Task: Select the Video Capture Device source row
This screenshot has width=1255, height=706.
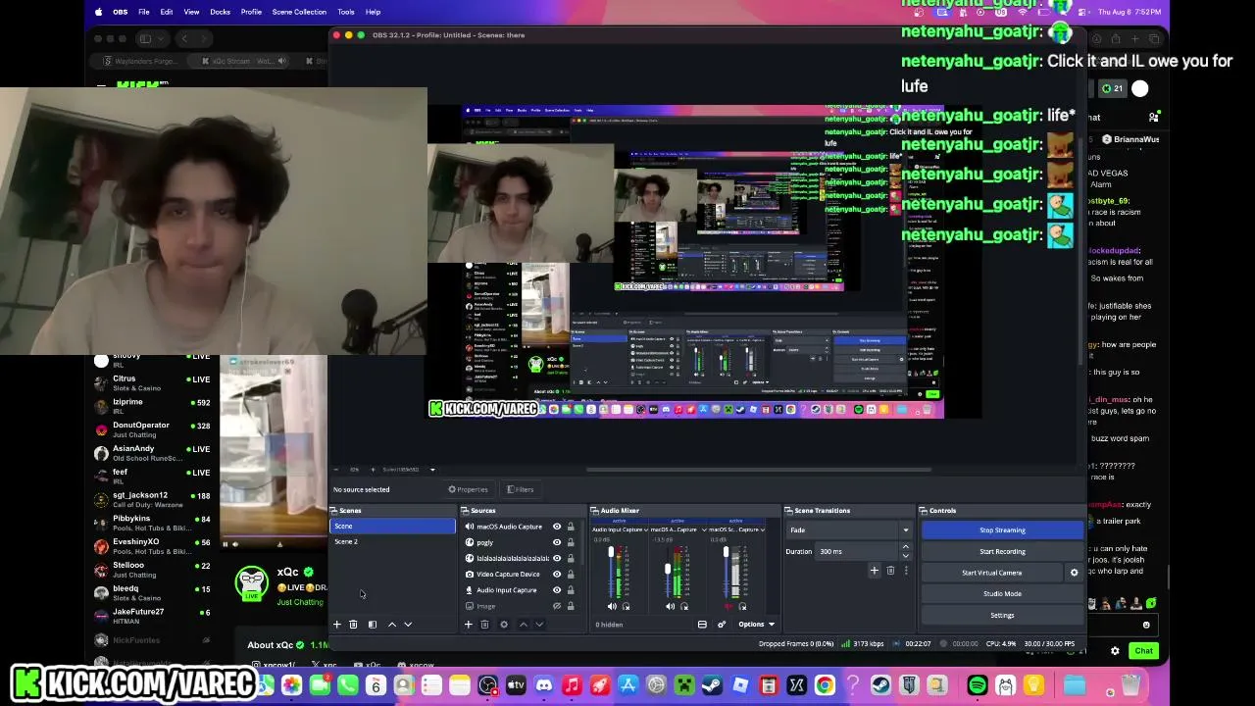Action: (x=507, y=575)
